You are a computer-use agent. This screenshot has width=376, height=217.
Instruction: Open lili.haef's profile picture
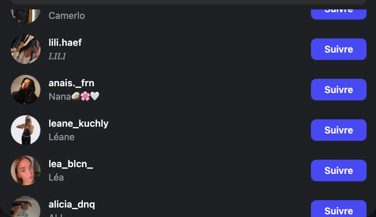coord(26,49)
